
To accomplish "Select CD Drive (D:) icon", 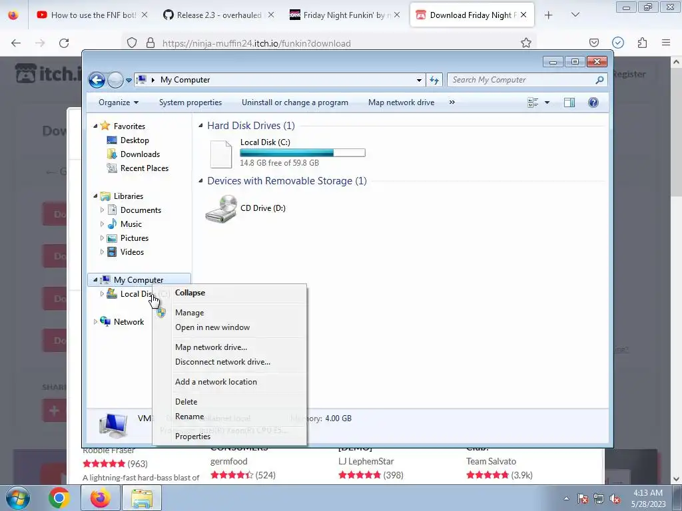I will (x=221, y=208).
